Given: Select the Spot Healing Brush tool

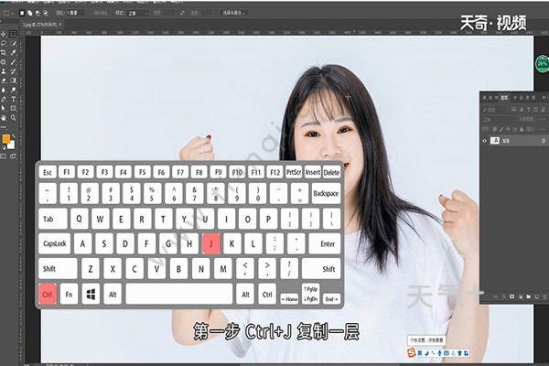Looking at the screenshot, I should tap(4, 62).
